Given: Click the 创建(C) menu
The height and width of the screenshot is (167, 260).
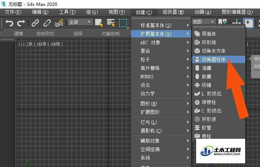Looking at the screenshot, I should [144, 12].
